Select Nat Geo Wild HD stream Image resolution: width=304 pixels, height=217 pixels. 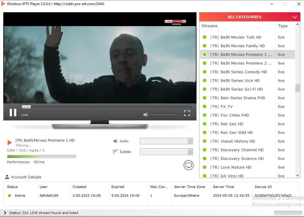point(247,132)
